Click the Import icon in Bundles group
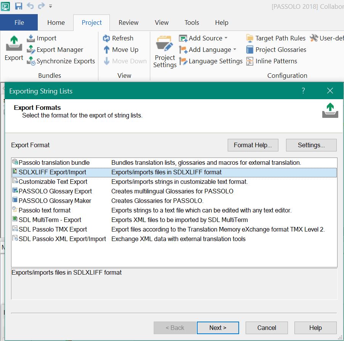 click(31, 38)
